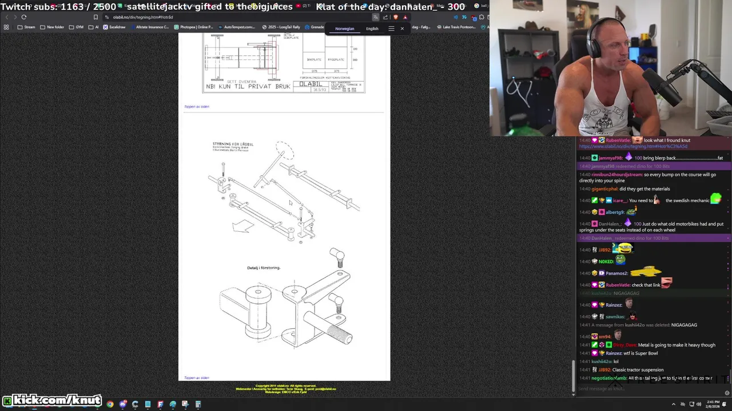Reload the olabil.no page

24,17
